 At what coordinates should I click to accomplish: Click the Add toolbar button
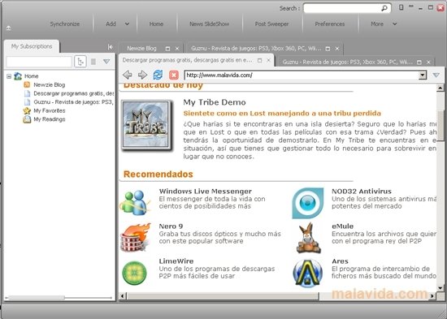point(111,24)
